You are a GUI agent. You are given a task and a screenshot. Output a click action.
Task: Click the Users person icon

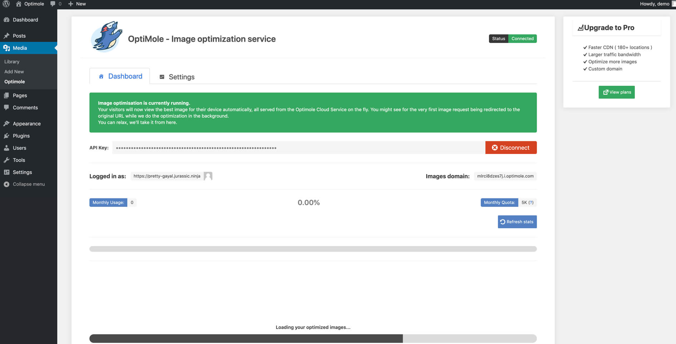(x=6, y=148)
